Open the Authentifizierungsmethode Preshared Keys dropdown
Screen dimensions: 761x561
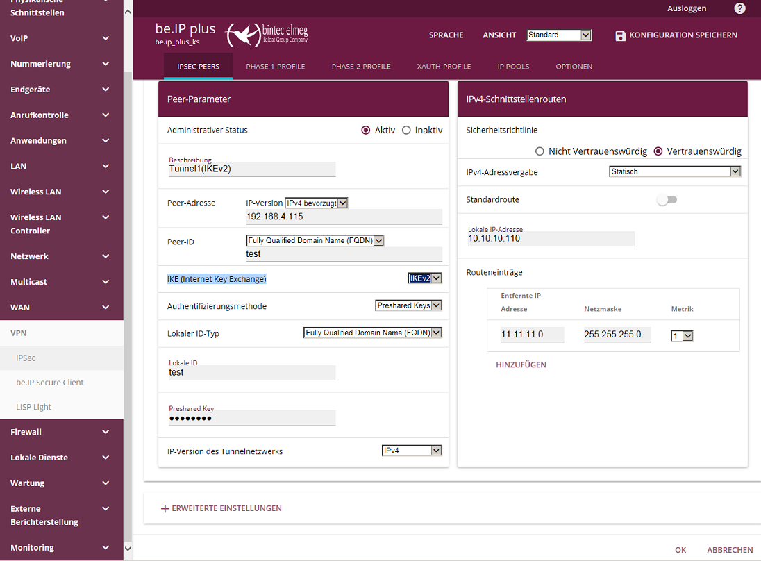coord(408,305)
